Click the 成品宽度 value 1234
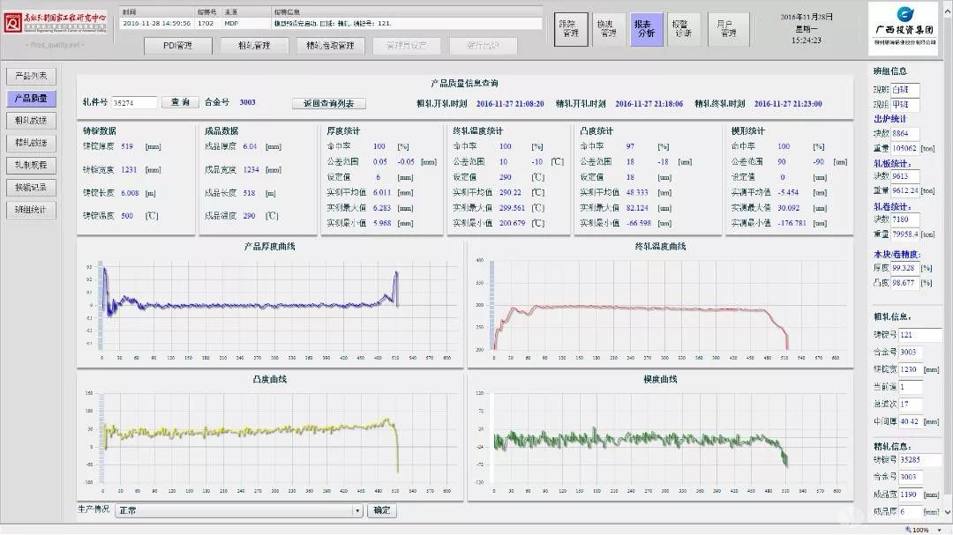Image resolution: width=953 pixels, height=535 pixels. (251, 169)
